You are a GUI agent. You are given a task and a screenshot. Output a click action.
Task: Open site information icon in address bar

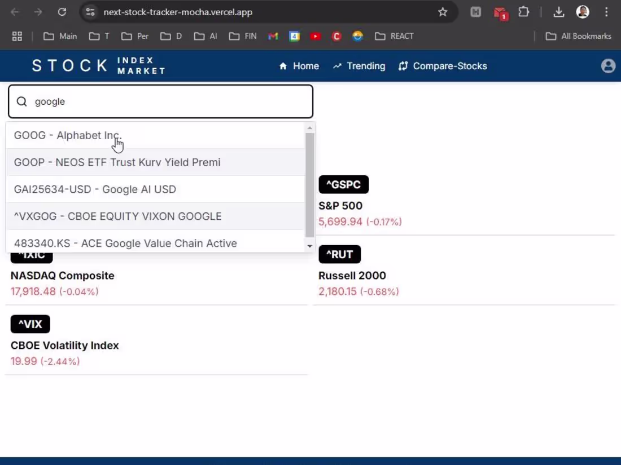[90, 12]
